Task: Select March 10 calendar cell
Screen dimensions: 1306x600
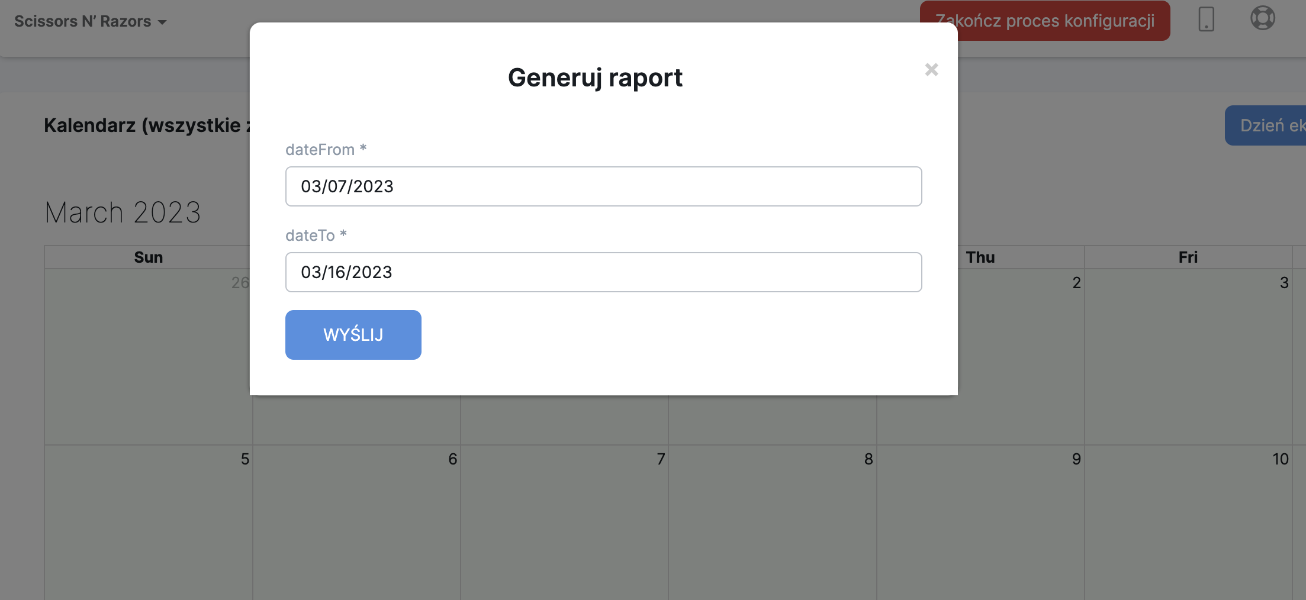Action: point(1188,521)
